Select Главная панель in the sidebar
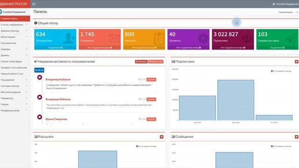Viewport: 299px width, 168px height. pyautogui.click(x=15, y=19)
